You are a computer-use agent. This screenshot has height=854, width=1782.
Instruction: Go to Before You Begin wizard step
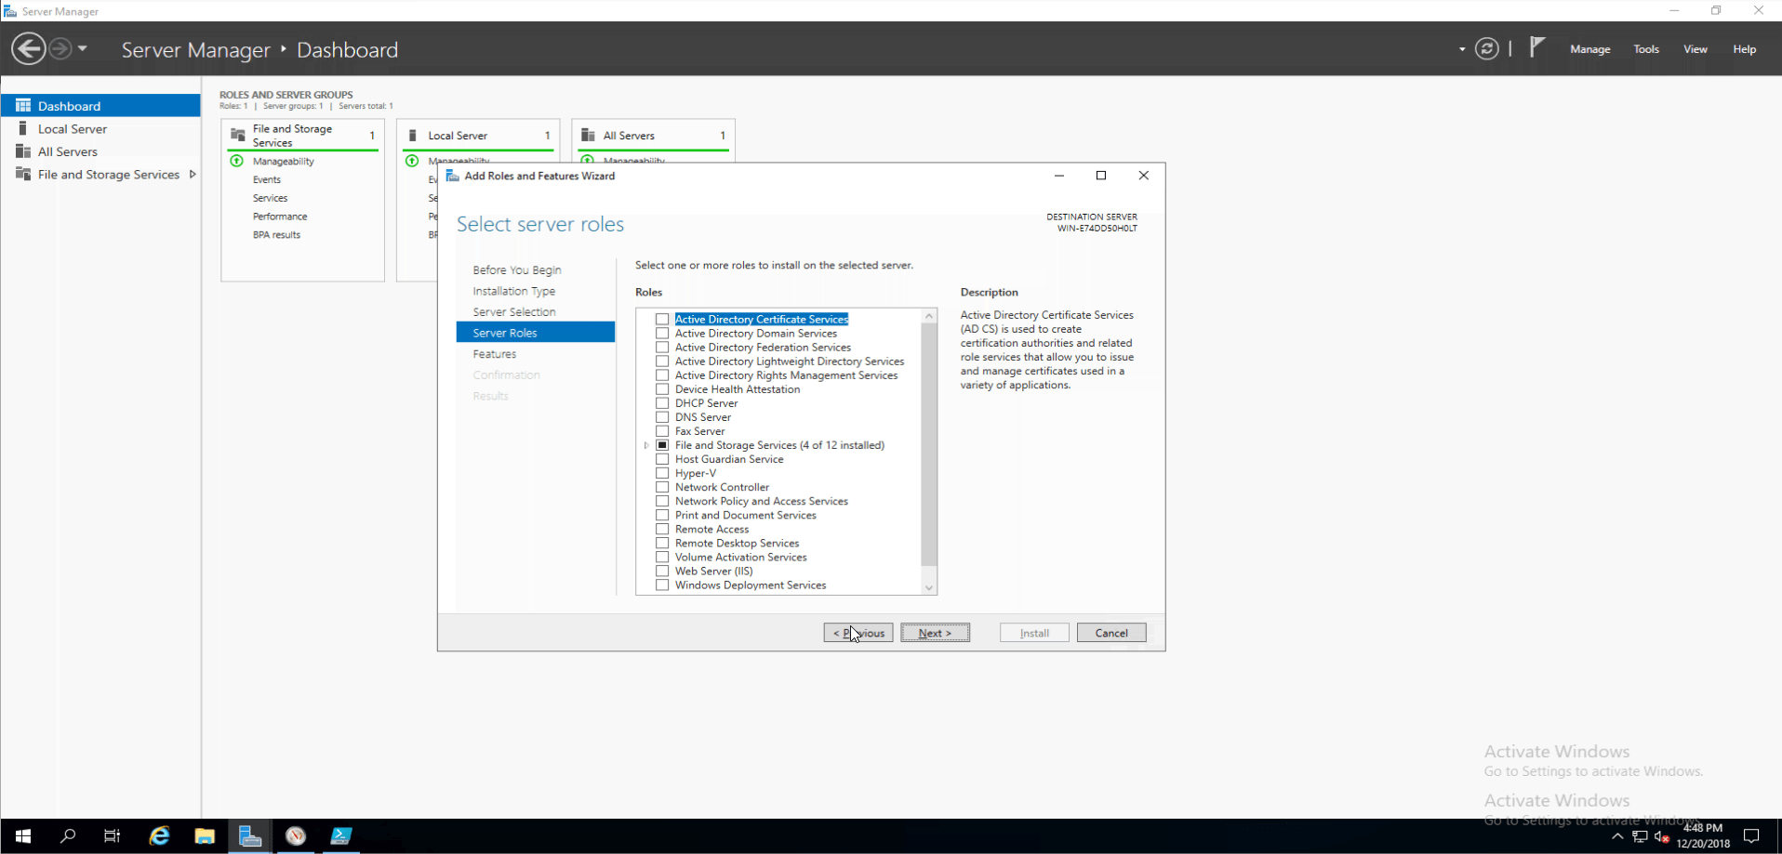point(516,270)
